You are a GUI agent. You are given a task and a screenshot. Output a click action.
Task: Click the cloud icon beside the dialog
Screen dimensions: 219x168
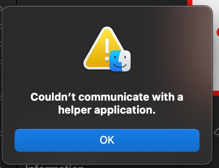(x=217, y=132)
